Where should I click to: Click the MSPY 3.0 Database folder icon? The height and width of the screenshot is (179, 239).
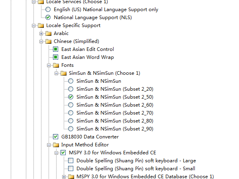point(71,177)
